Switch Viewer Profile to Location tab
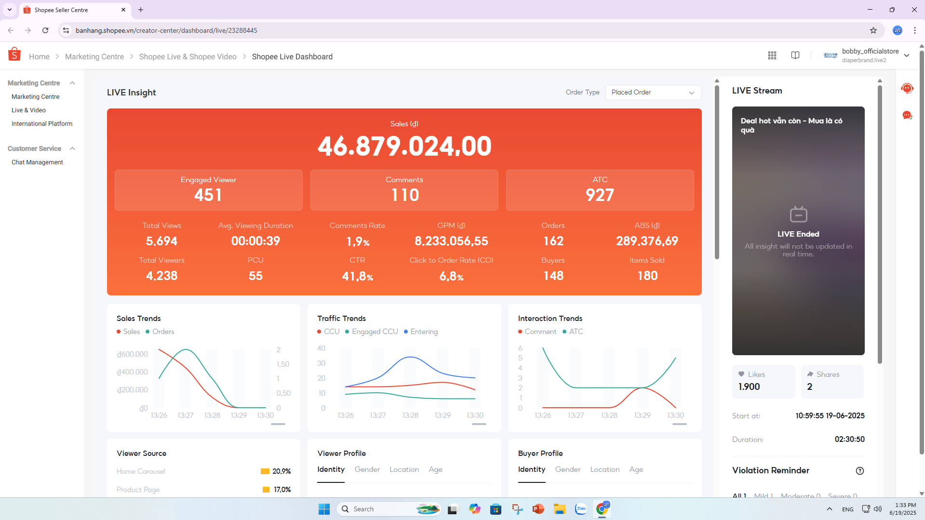Image resolution: width=925 pixels, height=520 pixels. coord(404,469)
